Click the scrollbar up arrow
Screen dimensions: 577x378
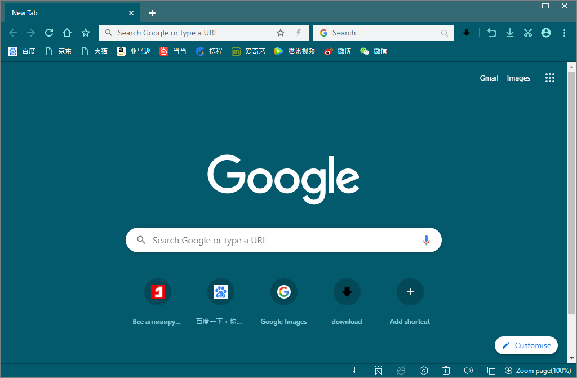pos(571,67)
